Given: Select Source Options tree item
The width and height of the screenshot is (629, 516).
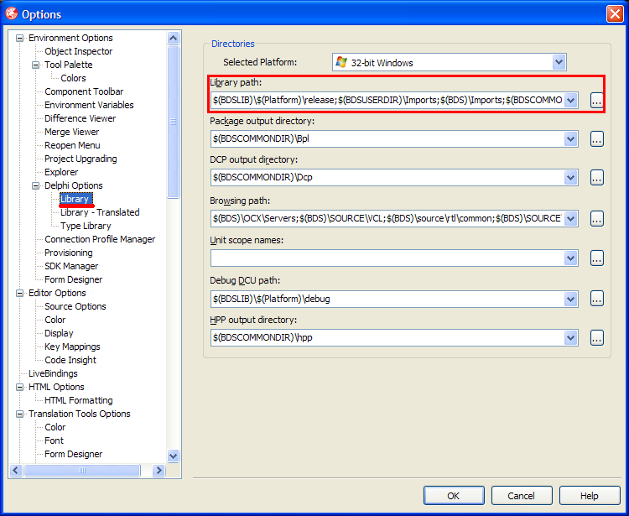Looking at the screenshot, I should click(75, 306).
